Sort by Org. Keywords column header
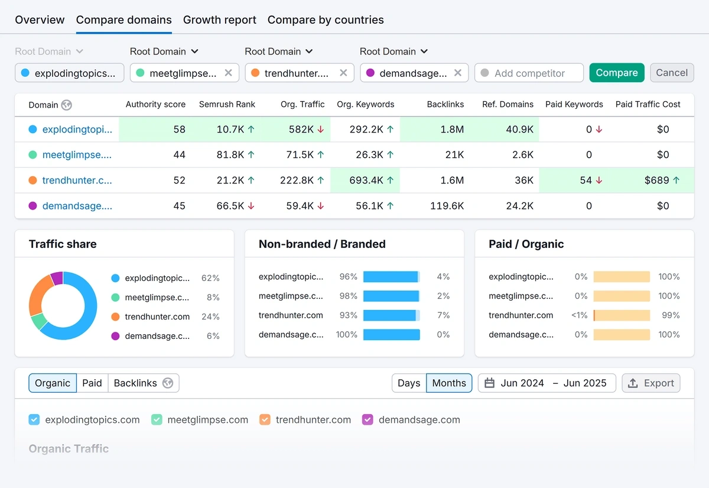The width and height of the screenshot is (709, 488). tap(366, 104)
